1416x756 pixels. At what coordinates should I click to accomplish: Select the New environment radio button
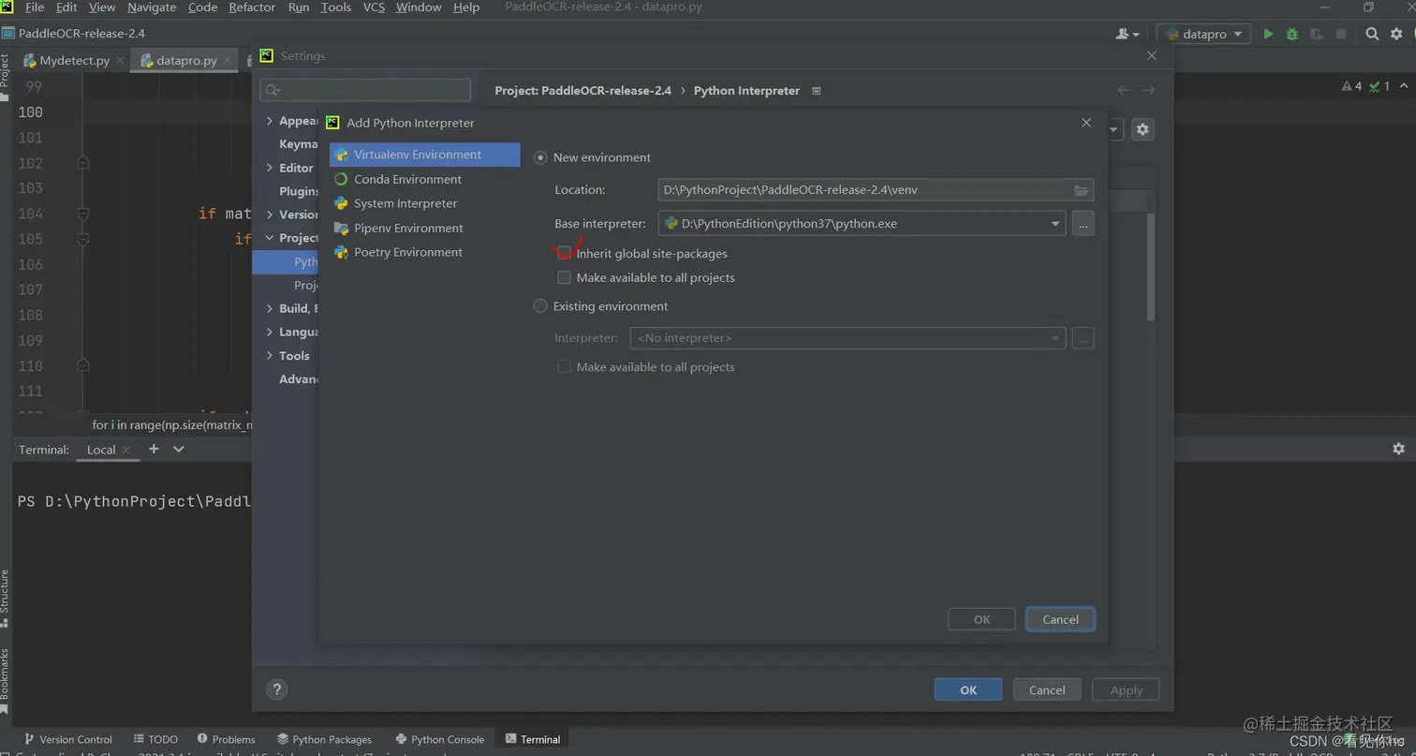coord(540,157)
